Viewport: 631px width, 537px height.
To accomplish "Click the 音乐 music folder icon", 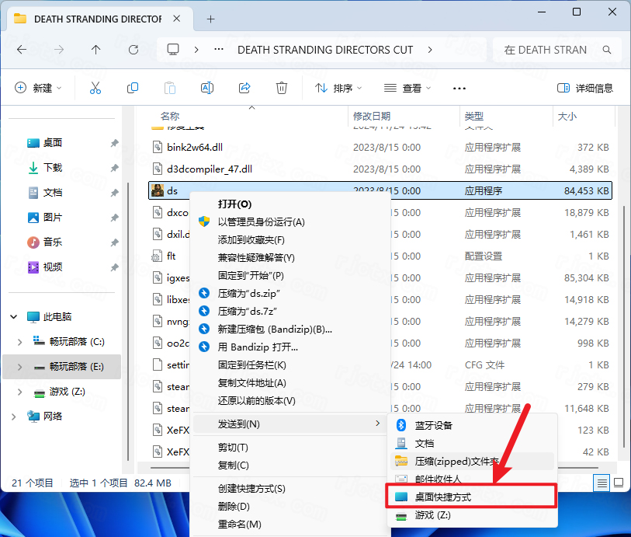I will [33, 242].
